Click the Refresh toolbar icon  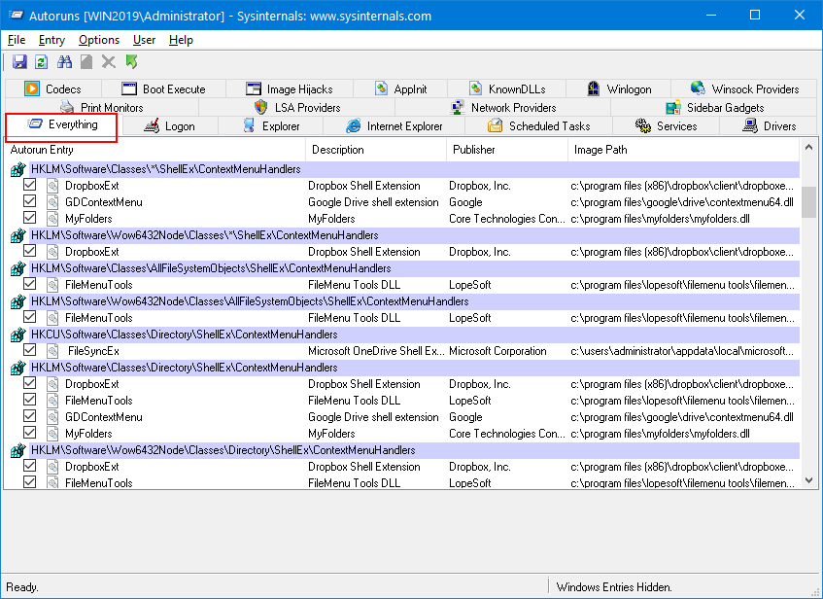(x=42, y=62)
